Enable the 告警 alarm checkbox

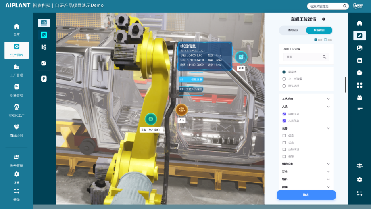point(284,157)
